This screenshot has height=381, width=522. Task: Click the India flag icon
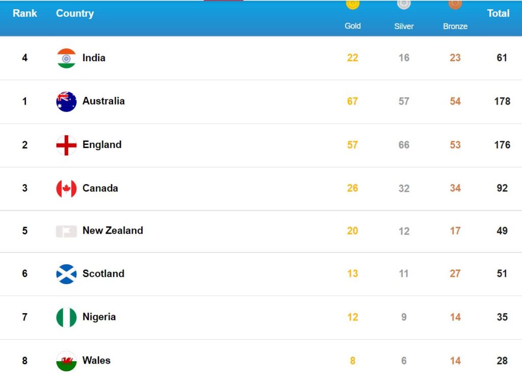click(66, 58)
